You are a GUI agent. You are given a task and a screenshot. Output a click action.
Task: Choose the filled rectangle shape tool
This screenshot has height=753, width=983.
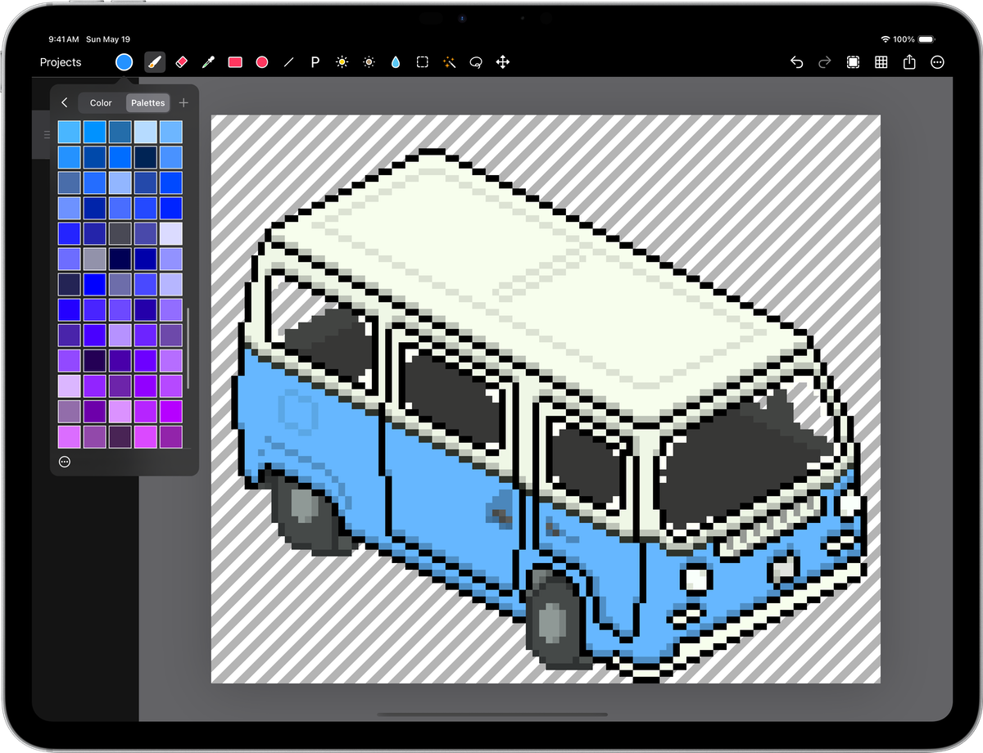[x=235, y=62]
